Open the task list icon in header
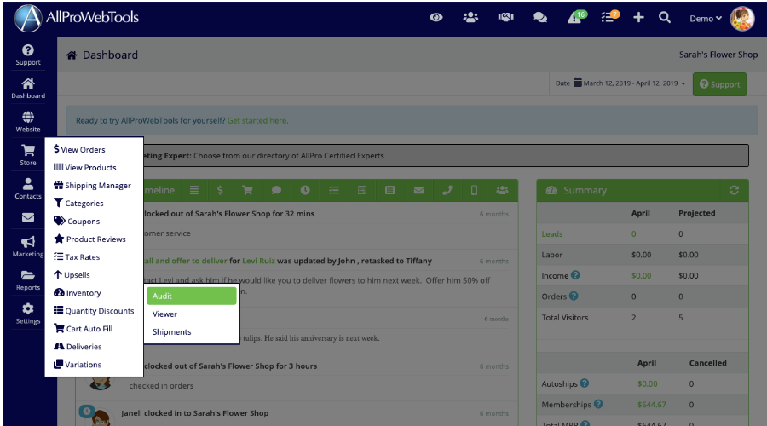Screen dimensions: 767x426 pyautogui.click(x=608, y=18)
